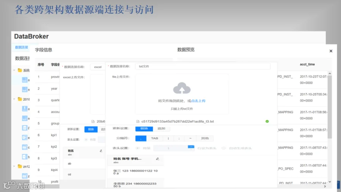Open the 系统 folder icon in the tree
The height and width of the screenshot is (192, 341).
coord(20,70)
